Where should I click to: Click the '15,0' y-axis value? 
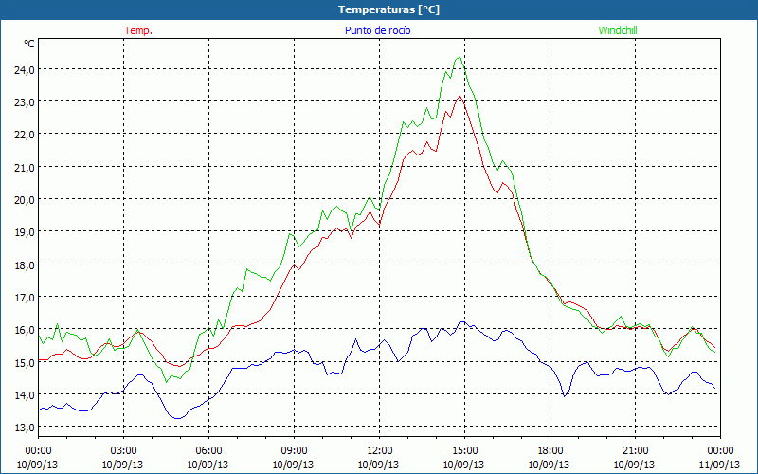pyautogui.click(x=25, y=363)
